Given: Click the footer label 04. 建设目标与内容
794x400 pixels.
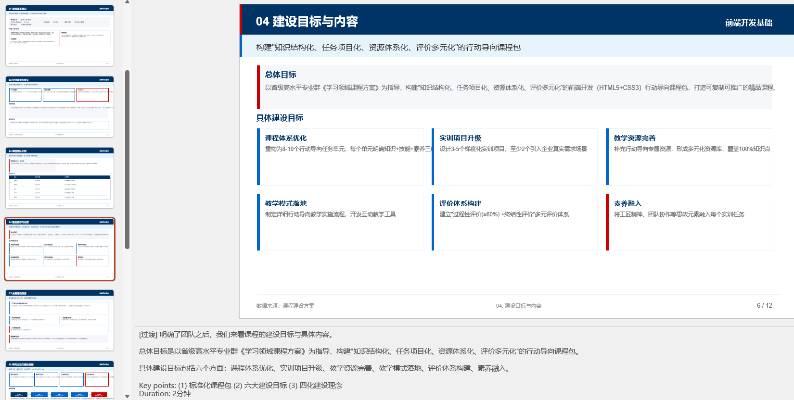Looking at the screenshot, I should point(519,306).
